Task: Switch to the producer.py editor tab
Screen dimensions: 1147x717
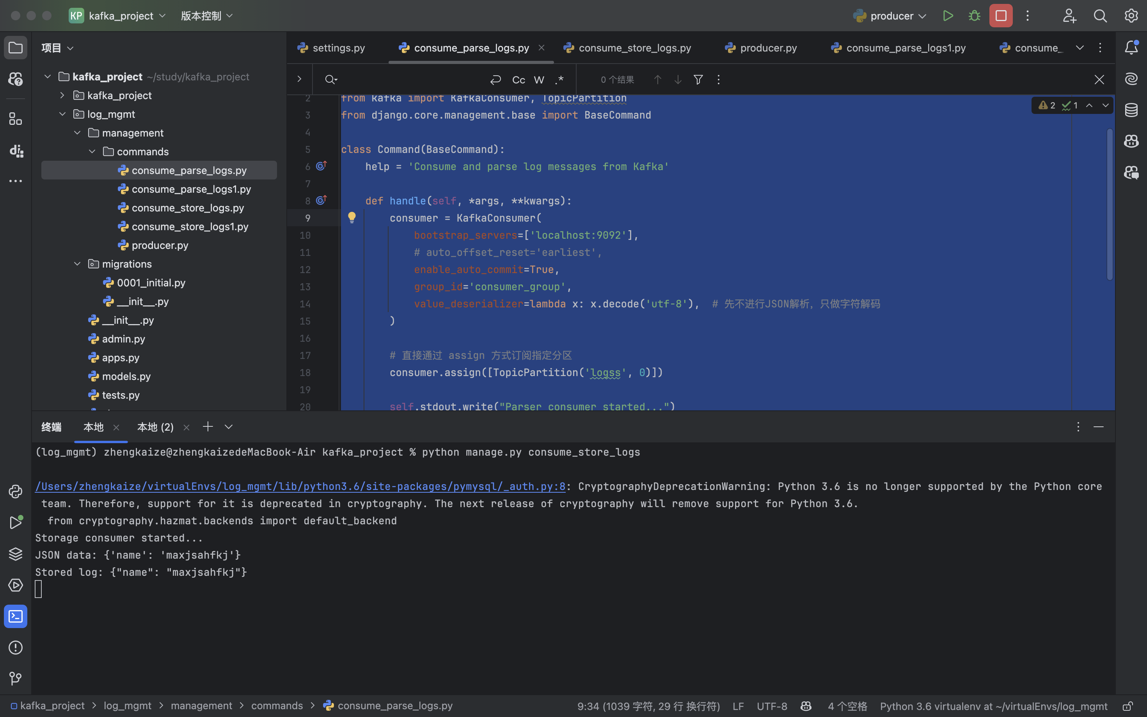Action: [x=768, y=48]
